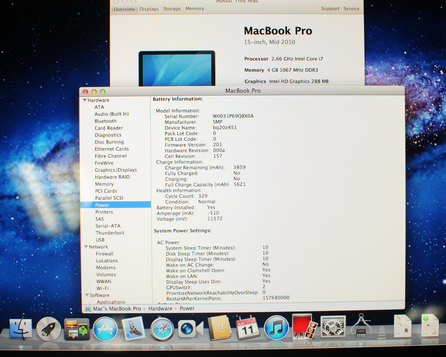The height and width of the screenshot is (357, 446).
Task: Click the computer icon in the path bar
Action: pos(88,309)
